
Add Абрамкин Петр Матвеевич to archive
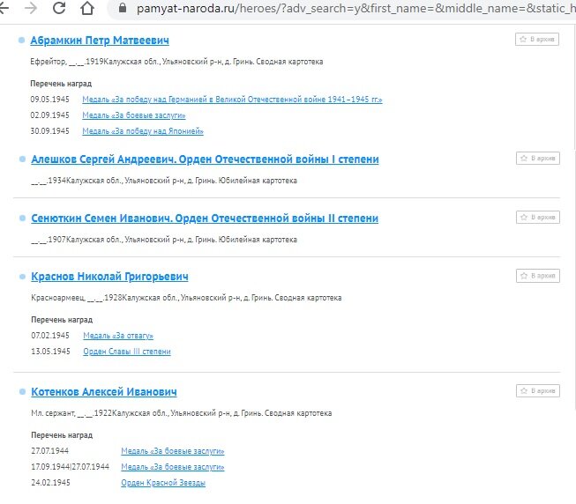pos(537,40)
